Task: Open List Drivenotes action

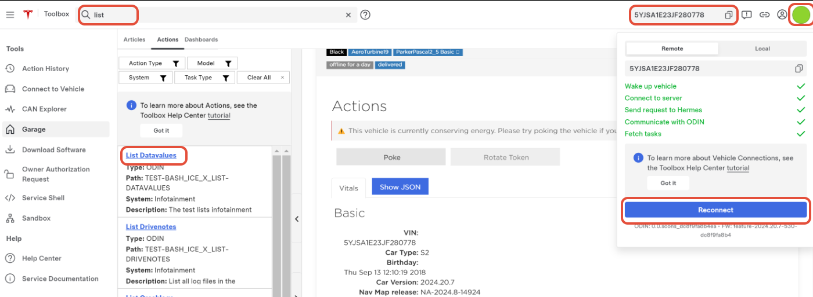Action: coord(151,227)
